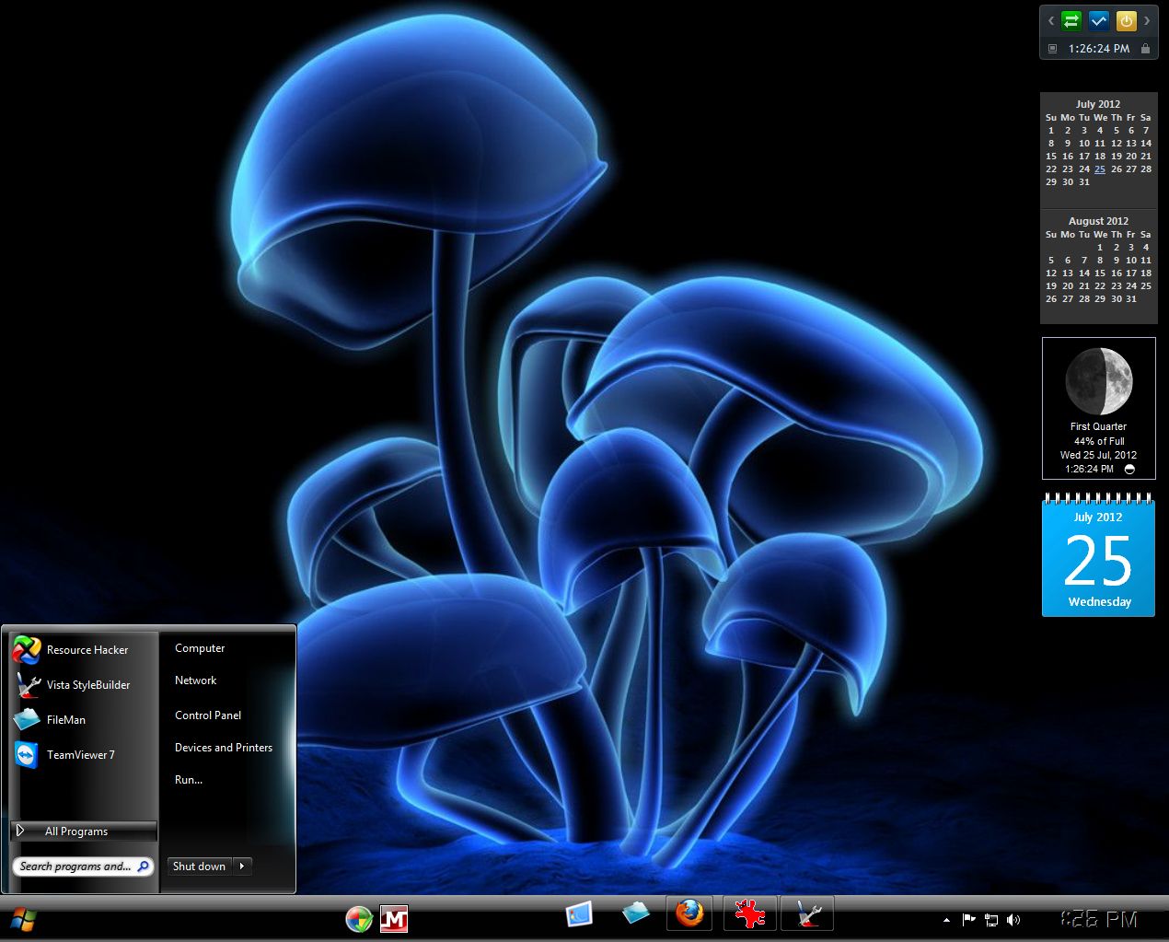Click the Search programs input field
This screenshot has width=1169, height=942.
(x=75, y=866)
